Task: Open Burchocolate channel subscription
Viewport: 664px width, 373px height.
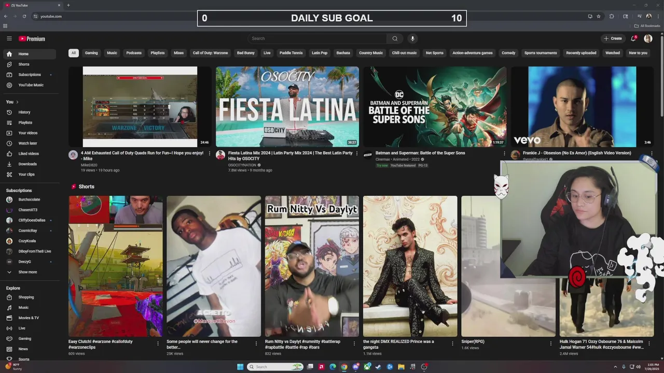Action: [29, 199]
